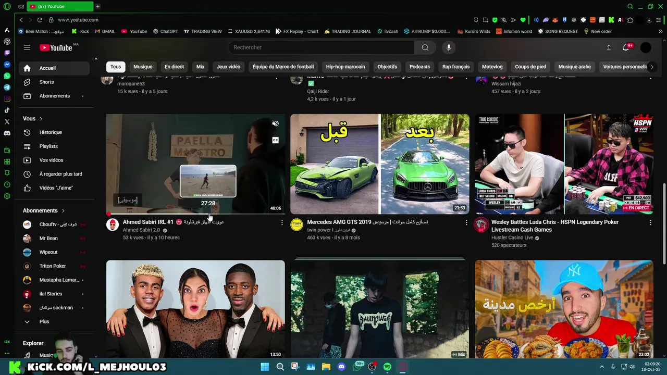This screenshot has width=667, height=375.
Task: Open the ChatGPT bookmark
Action: point(165,31)
